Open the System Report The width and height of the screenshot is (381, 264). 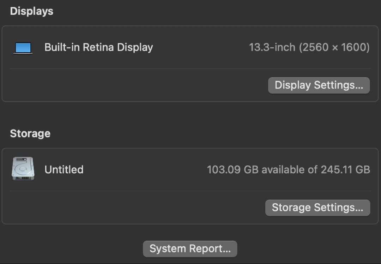click(x=190, y=249)
